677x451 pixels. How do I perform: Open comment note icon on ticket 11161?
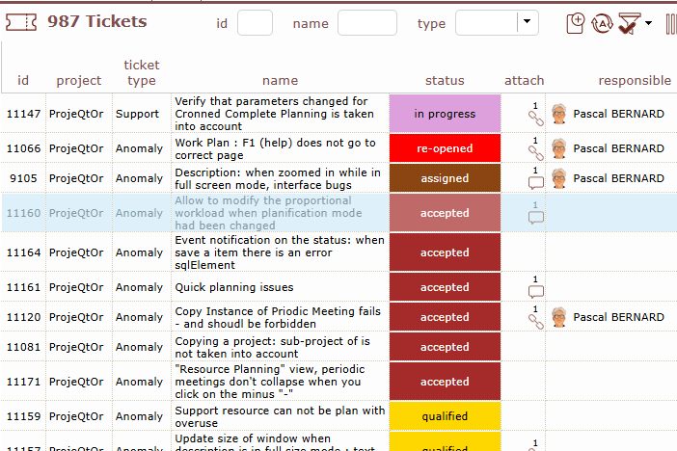point(536,291)
